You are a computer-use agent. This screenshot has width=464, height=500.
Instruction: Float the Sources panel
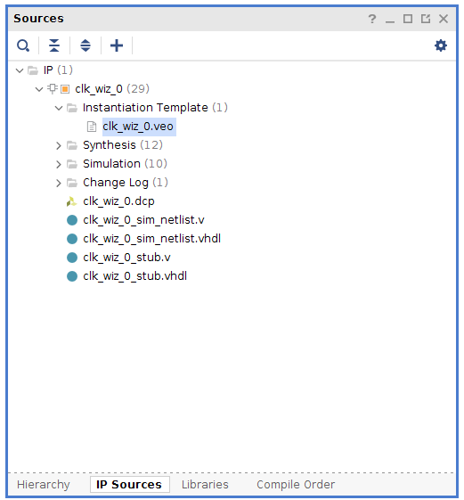point(426,19)
